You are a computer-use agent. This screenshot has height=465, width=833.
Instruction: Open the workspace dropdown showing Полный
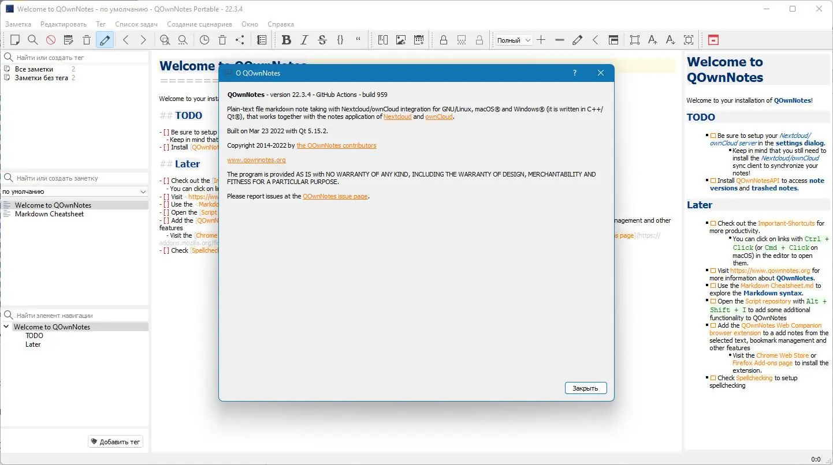pos(513,40)
